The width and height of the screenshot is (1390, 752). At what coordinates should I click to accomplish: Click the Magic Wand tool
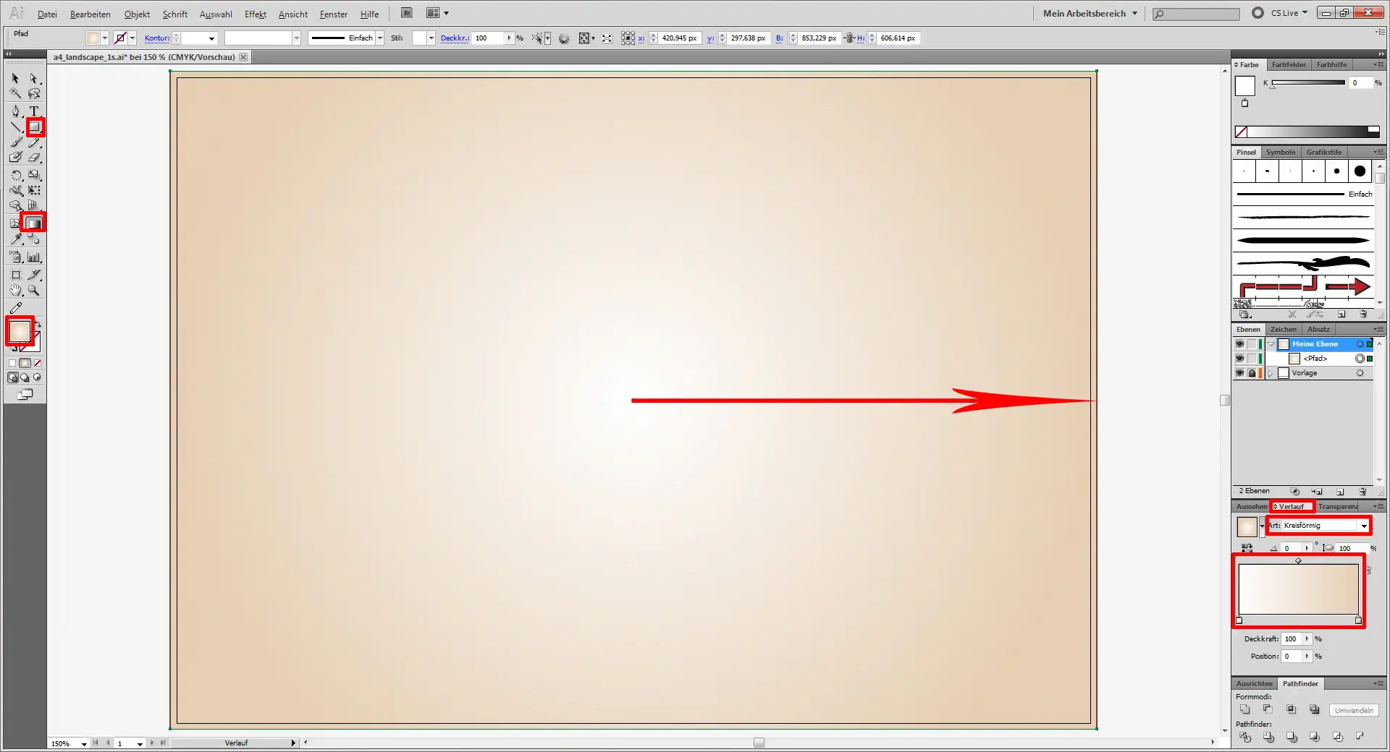(16, 93)
